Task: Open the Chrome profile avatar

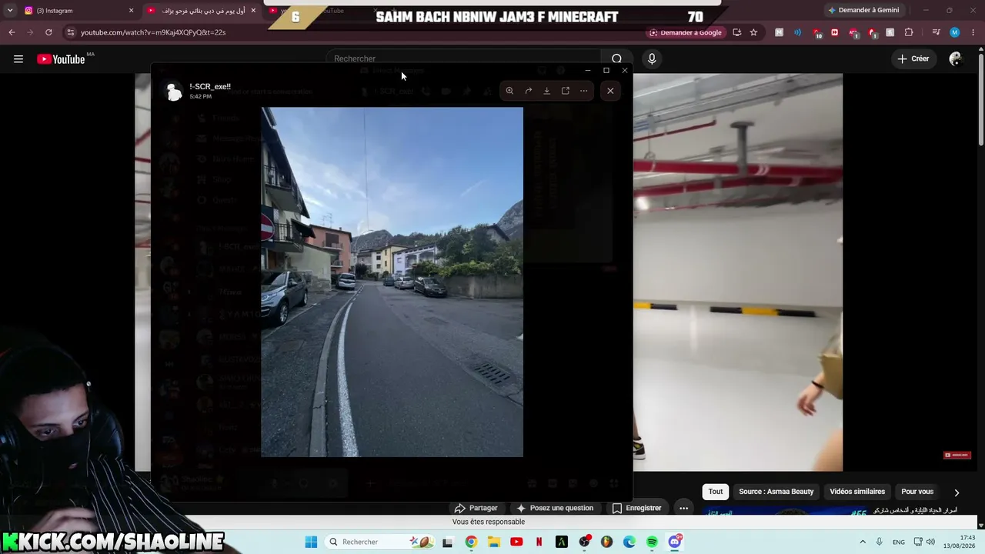Action: click(x=954, y=32)
